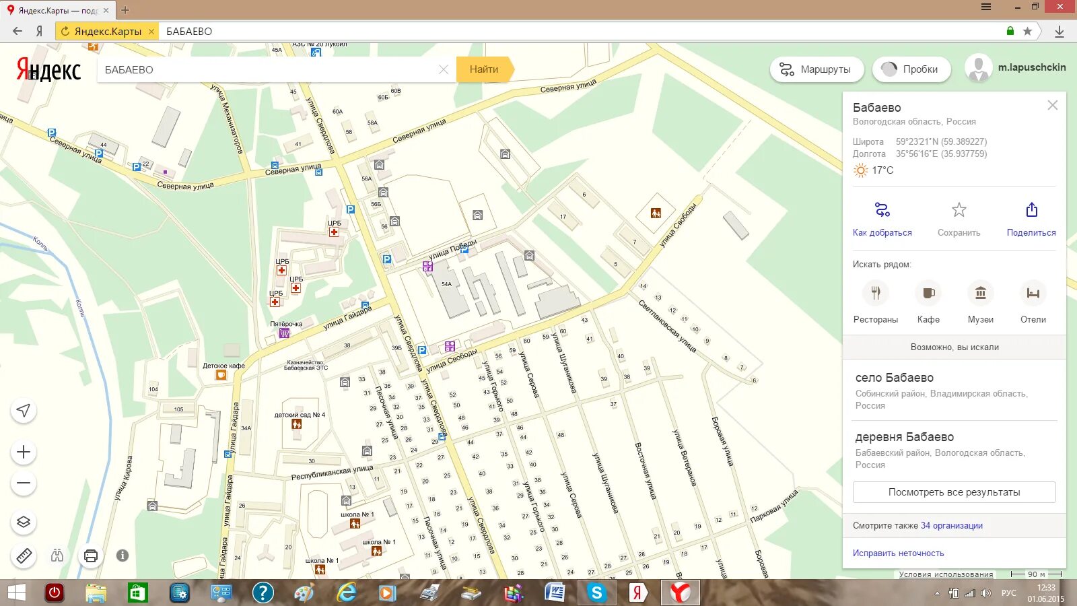Click the Пятёрочка shop marker on map
The width and height of the screenshot is (1077, 606).
[x=285, y=333]
